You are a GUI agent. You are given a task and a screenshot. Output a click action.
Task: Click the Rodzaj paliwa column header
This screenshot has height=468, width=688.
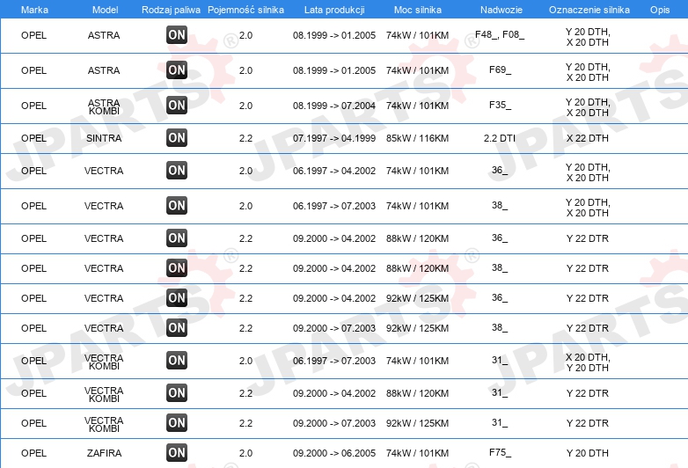coord(171,10)
